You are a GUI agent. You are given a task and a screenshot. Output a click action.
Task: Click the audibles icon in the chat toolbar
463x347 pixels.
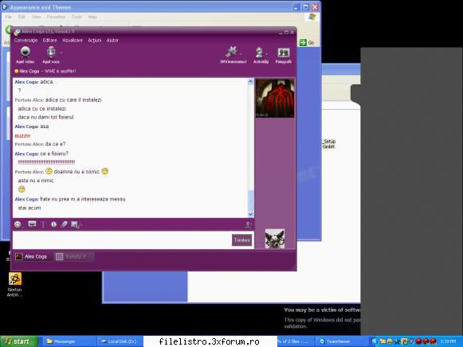[x=32, y=224]
